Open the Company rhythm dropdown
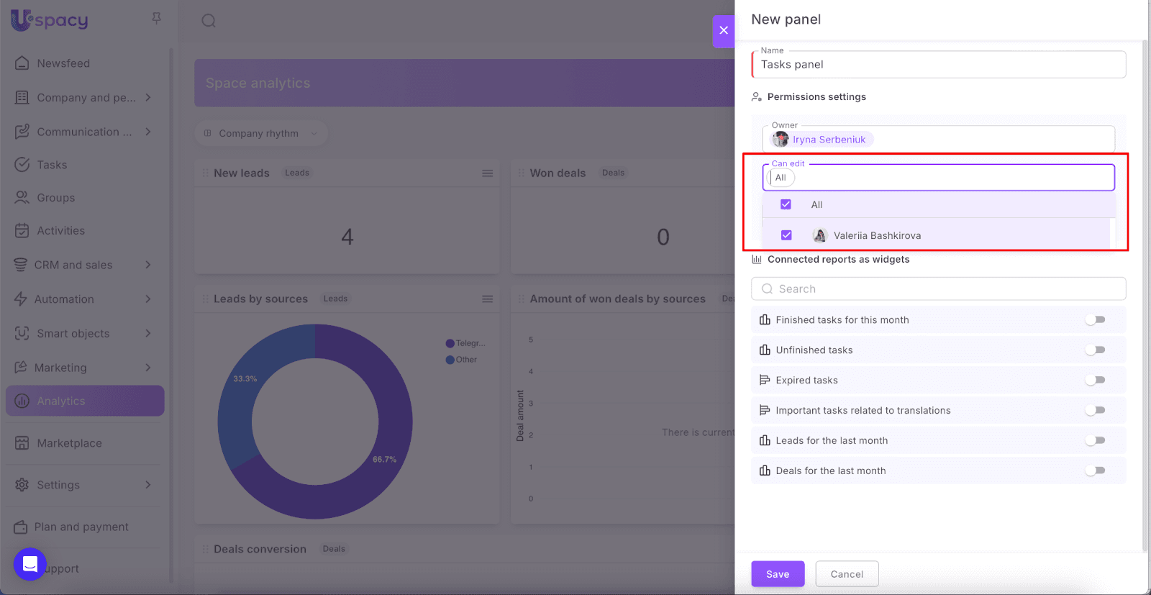 coord(260,134)
